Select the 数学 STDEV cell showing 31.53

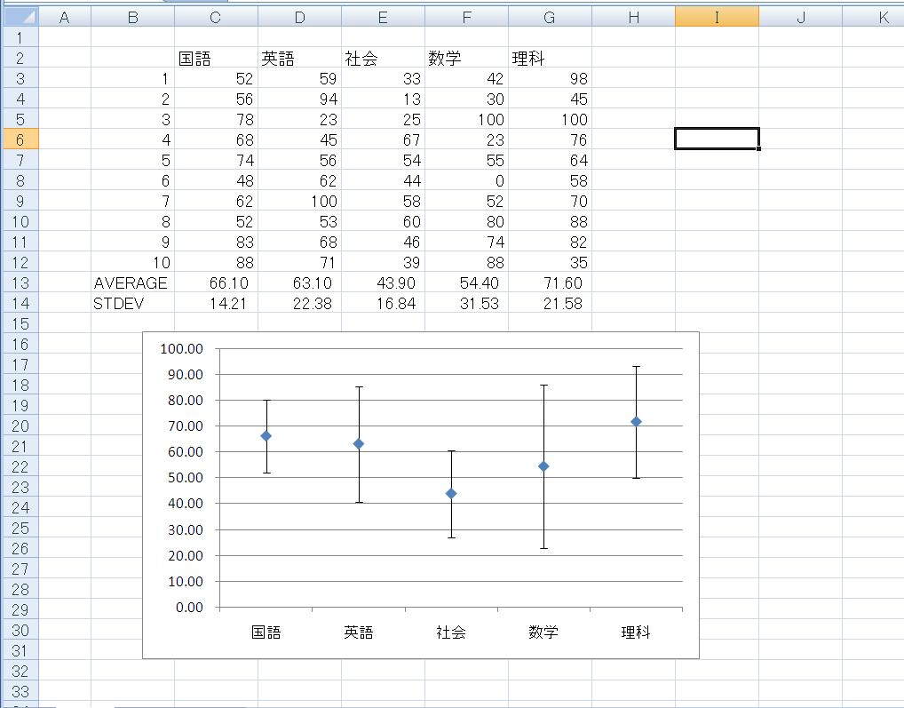pos(466,303)
